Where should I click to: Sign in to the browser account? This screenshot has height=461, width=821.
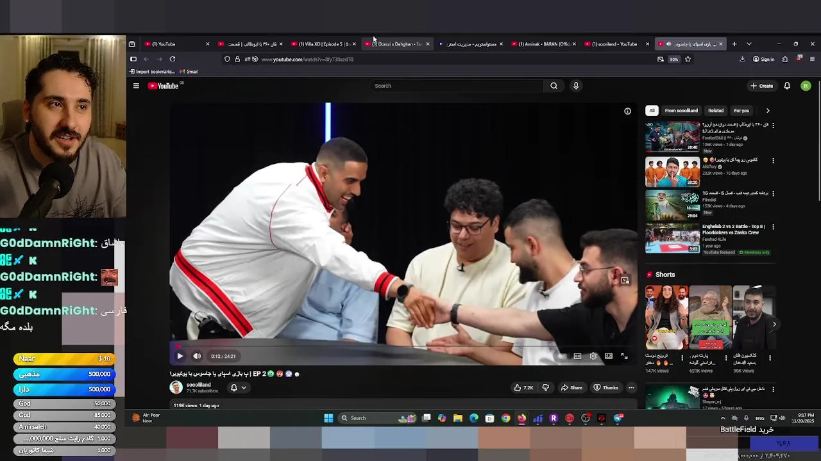point(763,59)
